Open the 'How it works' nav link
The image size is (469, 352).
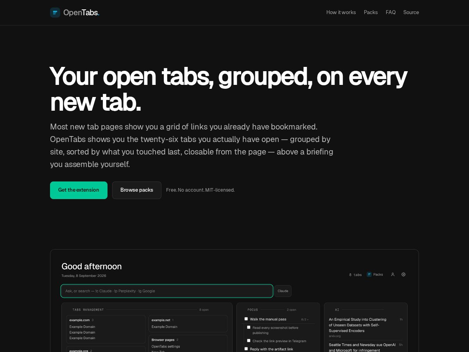point(341,13)
